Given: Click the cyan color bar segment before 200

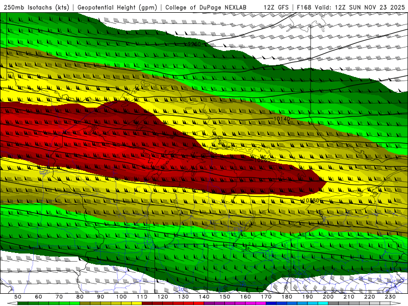Looking at the screenshot, I should [x=323, y=303].
